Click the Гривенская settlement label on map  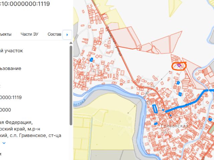175,126
